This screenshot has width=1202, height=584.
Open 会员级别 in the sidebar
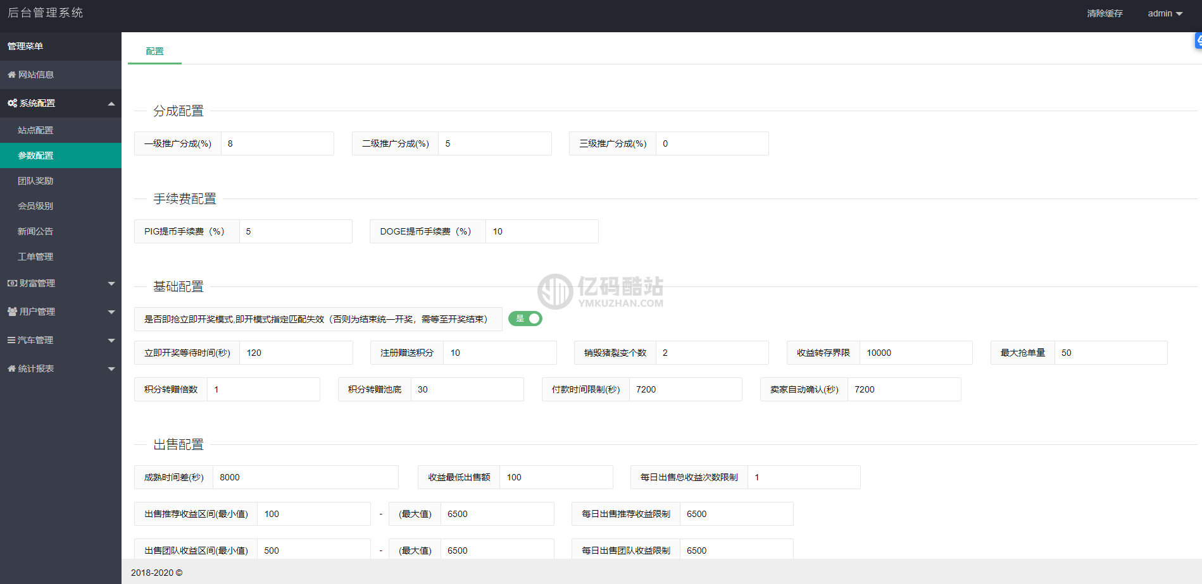pos(61,206)
